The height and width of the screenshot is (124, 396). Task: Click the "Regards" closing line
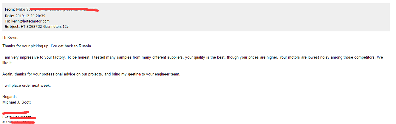tap(10, 97)
